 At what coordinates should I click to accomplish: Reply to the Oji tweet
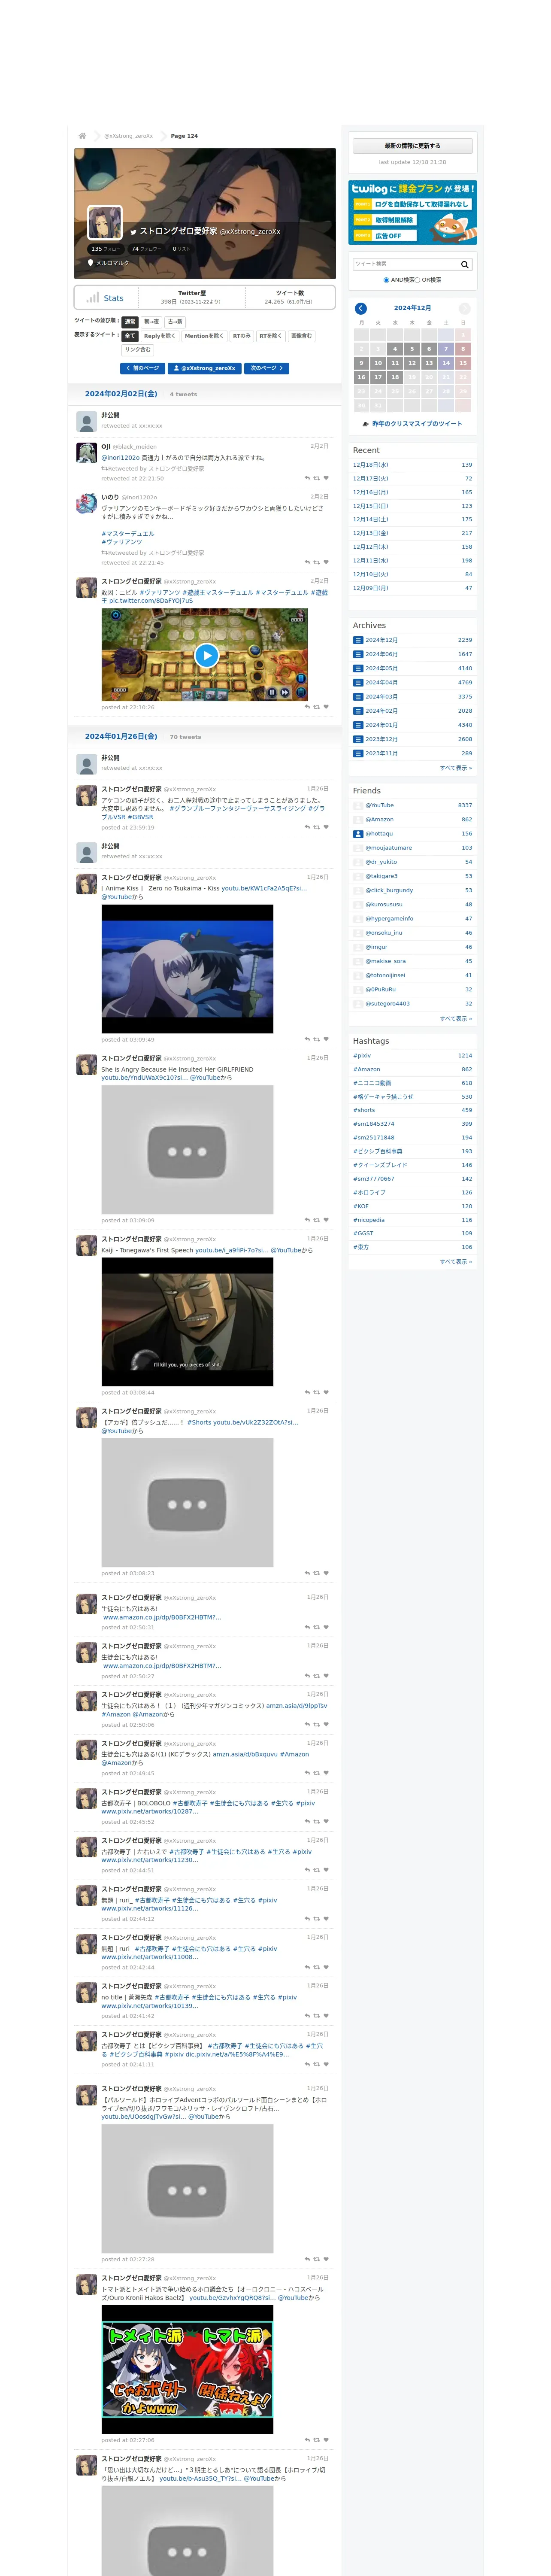click(x=307, y=478)
